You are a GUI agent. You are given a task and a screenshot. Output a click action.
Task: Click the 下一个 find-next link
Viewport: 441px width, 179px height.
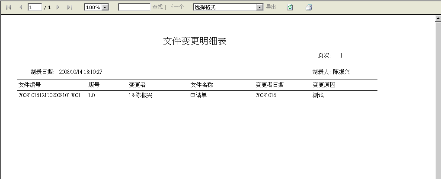176,7
